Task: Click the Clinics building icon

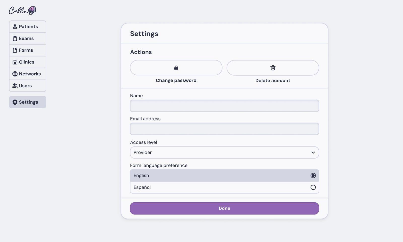Action: [x=15, y=62]
